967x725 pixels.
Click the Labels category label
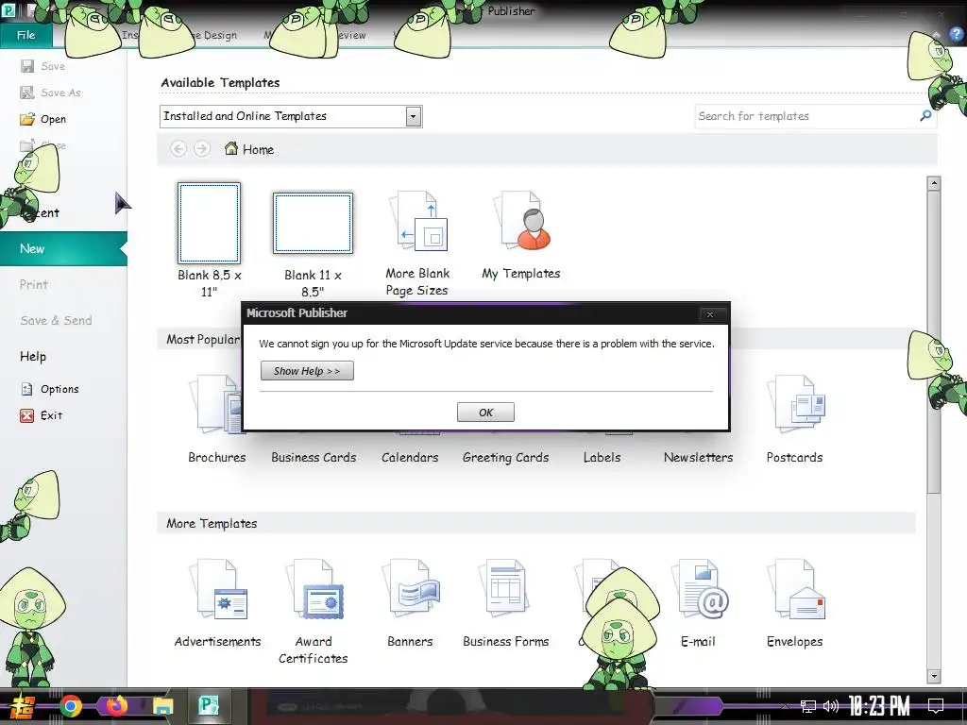[x=602, y=458]
